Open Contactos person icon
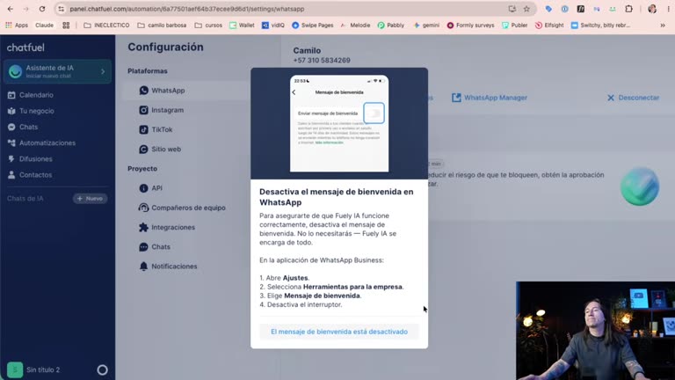This screenshot has height=380, width=675. pyautogui.click(x=11, y=174)
